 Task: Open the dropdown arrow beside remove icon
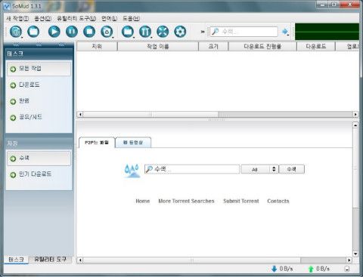(113, 38)
